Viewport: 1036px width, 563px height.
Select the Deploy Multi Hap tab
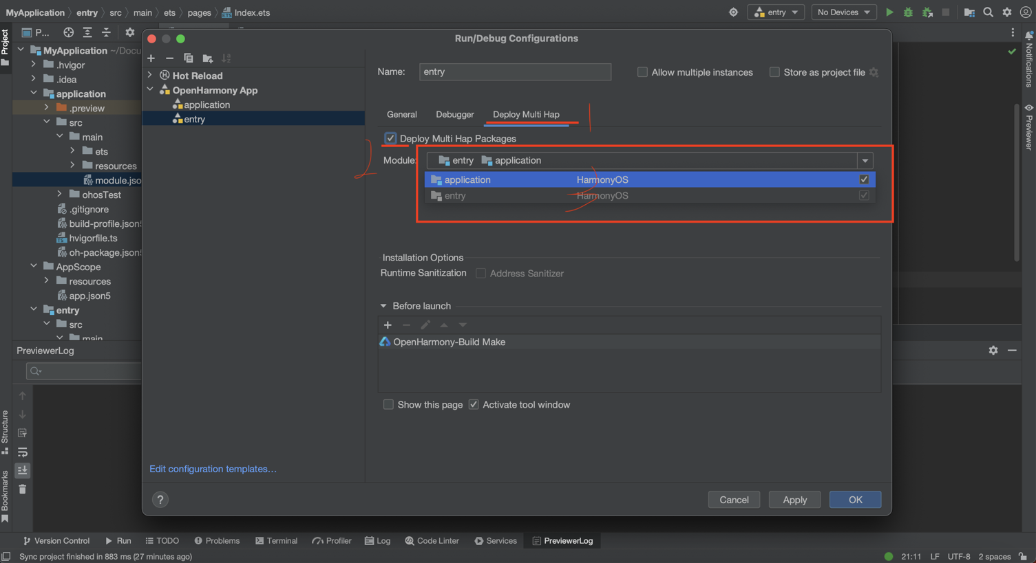tap(526, 114)
